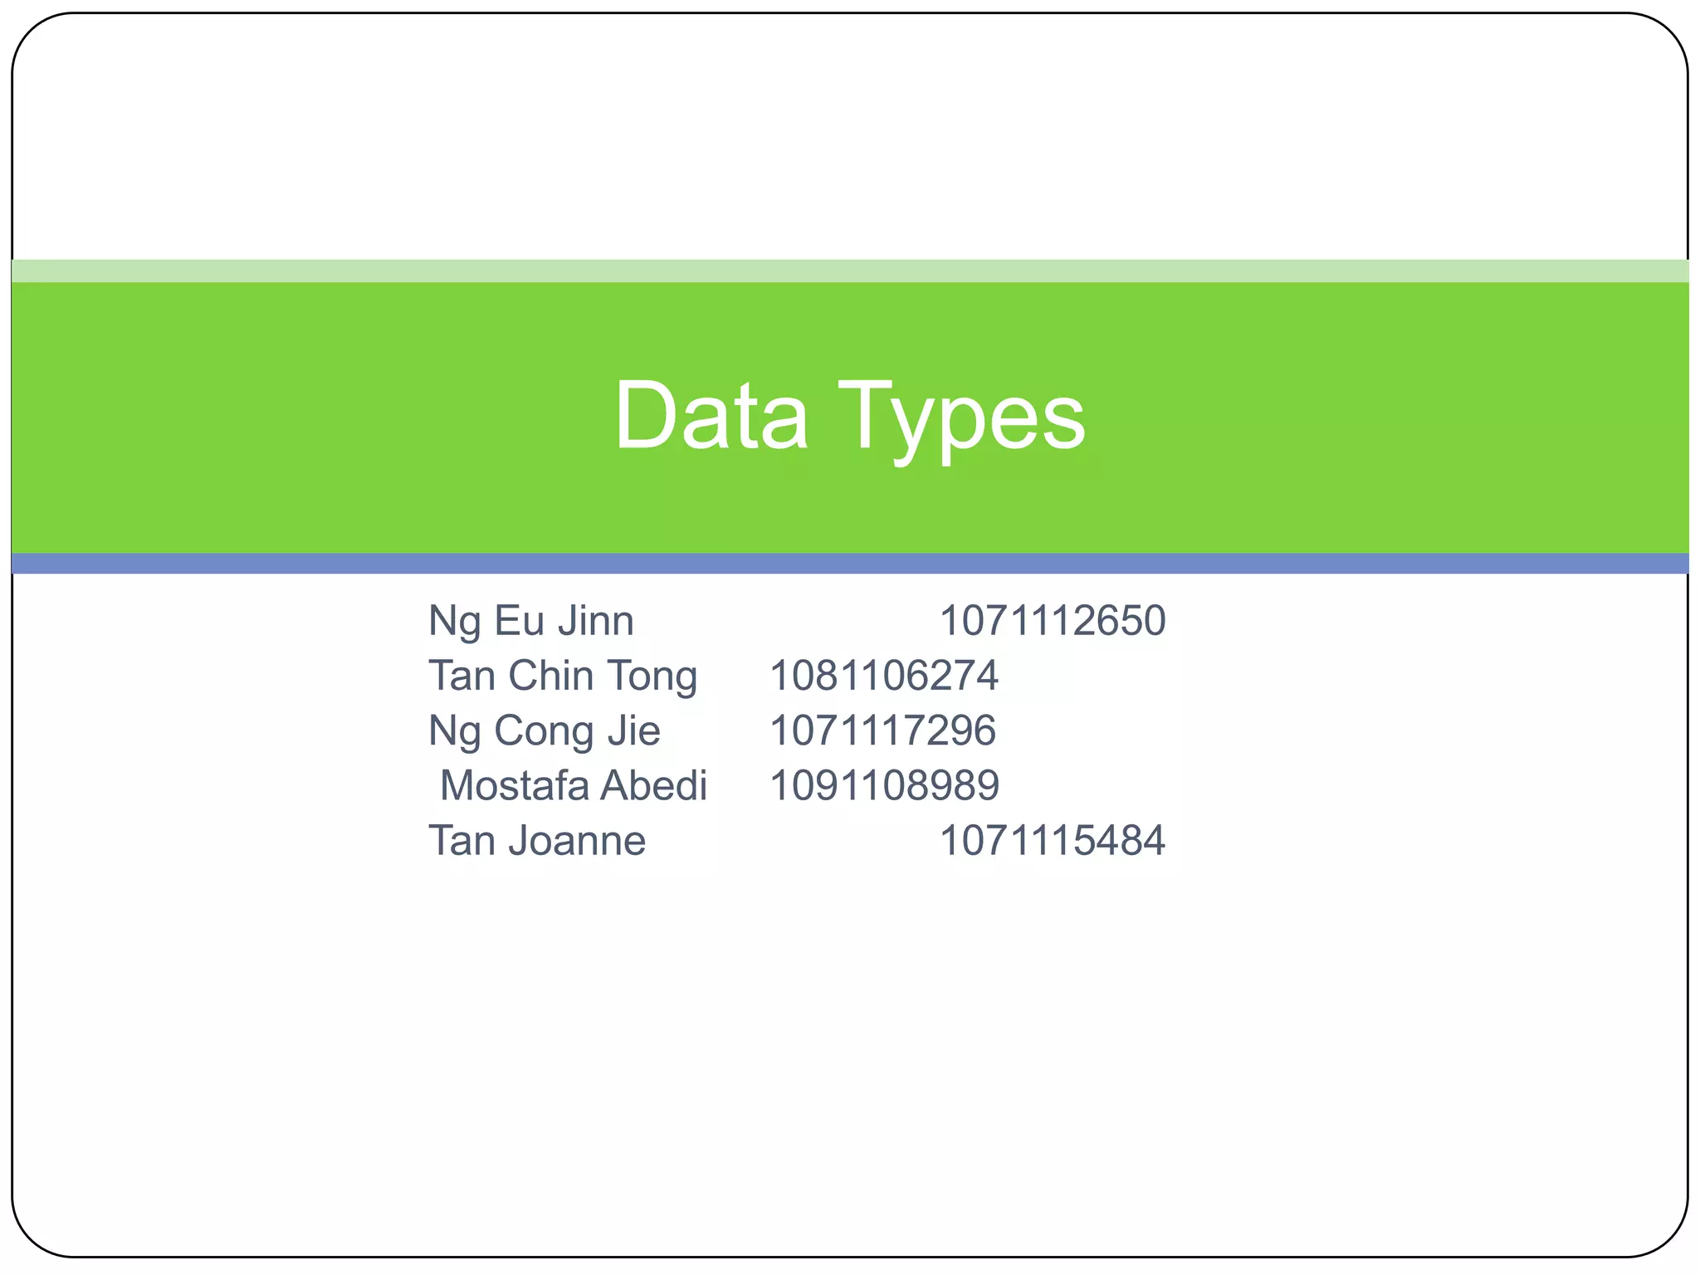Click the word "Data" in the title
1700x1275 pixels.
(711, 415)
